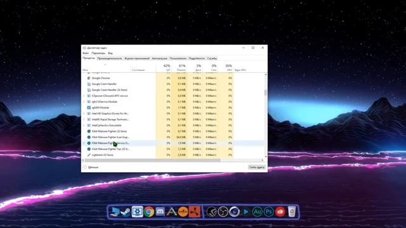
Task: Sort by the GPU 35% column
Action: click(x=226, y=68)
